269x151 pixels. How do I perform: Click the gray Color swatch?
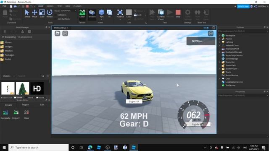point(129,12)
